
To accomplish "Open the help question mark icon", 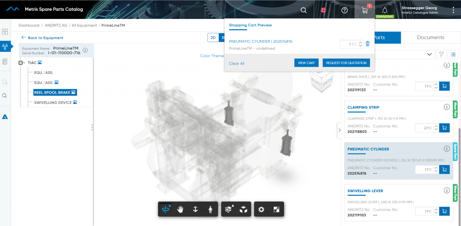I will 344,10.
